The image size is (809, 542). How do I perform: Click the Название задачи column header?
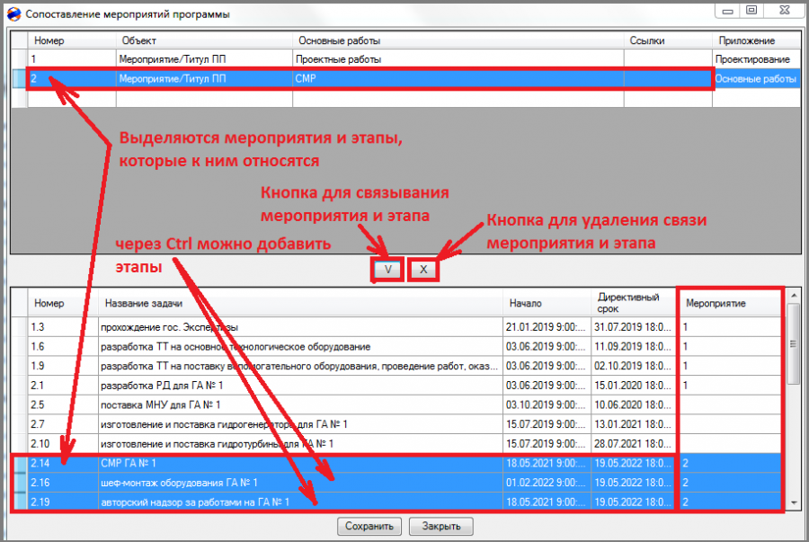click(299, 303)
